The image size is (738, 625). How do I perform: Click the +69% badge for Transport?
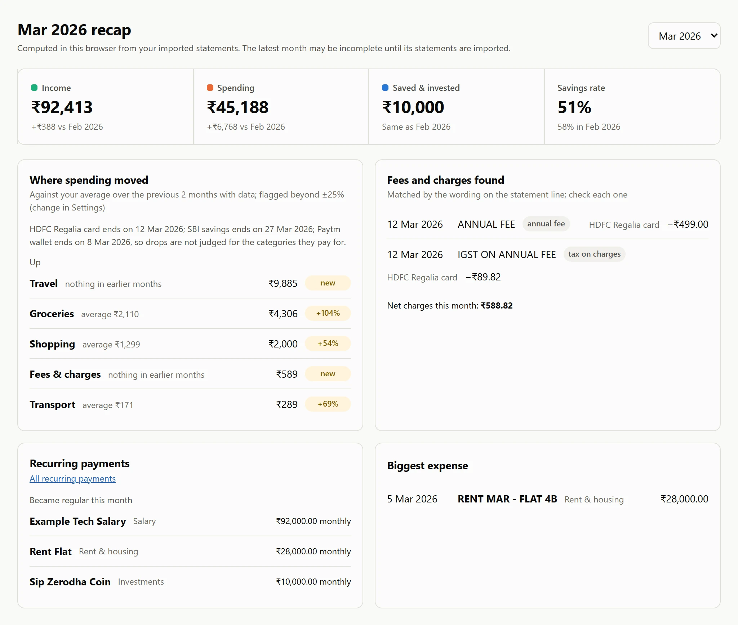328,404
